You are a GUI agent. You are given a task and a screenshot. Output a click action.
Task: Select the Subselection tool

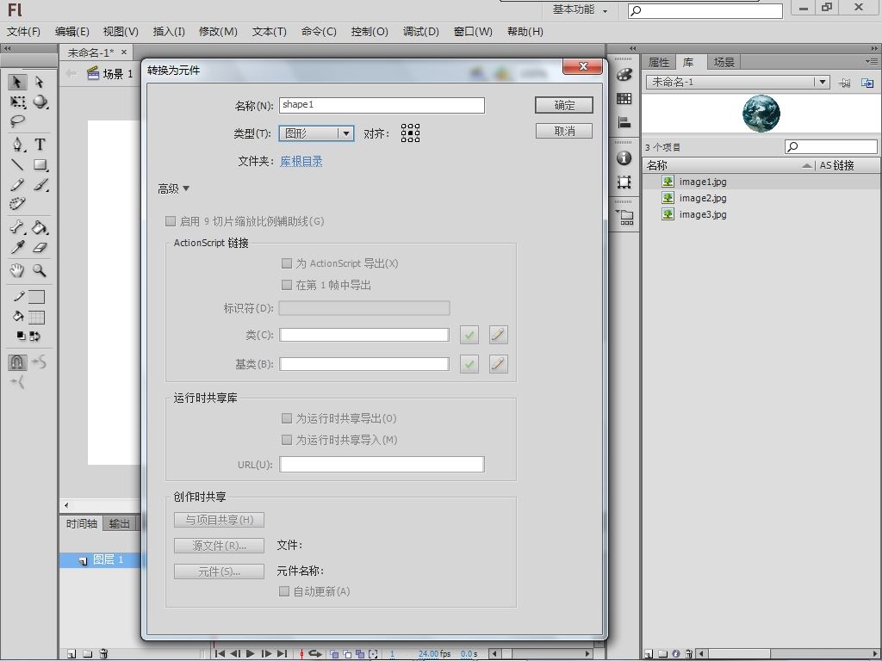[x=39, y=82]
